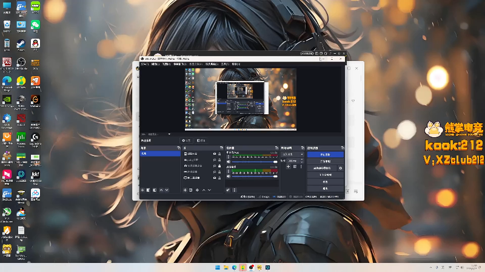Open virtual camera settings gear
This screenshot has width=485, height=272.
(341, 168)
